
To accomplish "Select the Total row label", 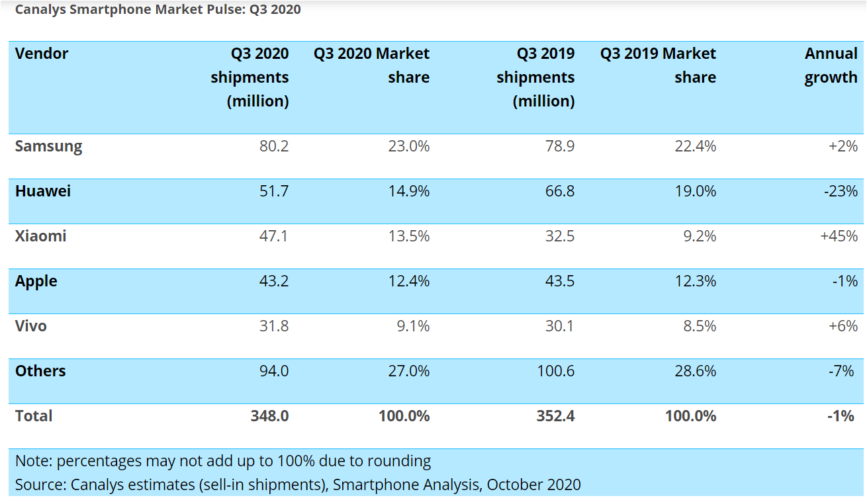I will pos(33,416).
